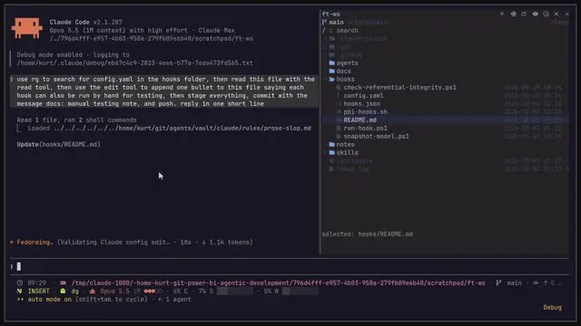This screenshot has height=326, width=581.
Task: Select check-referential-integrity.ps1 file
Action: coord(399,88)
